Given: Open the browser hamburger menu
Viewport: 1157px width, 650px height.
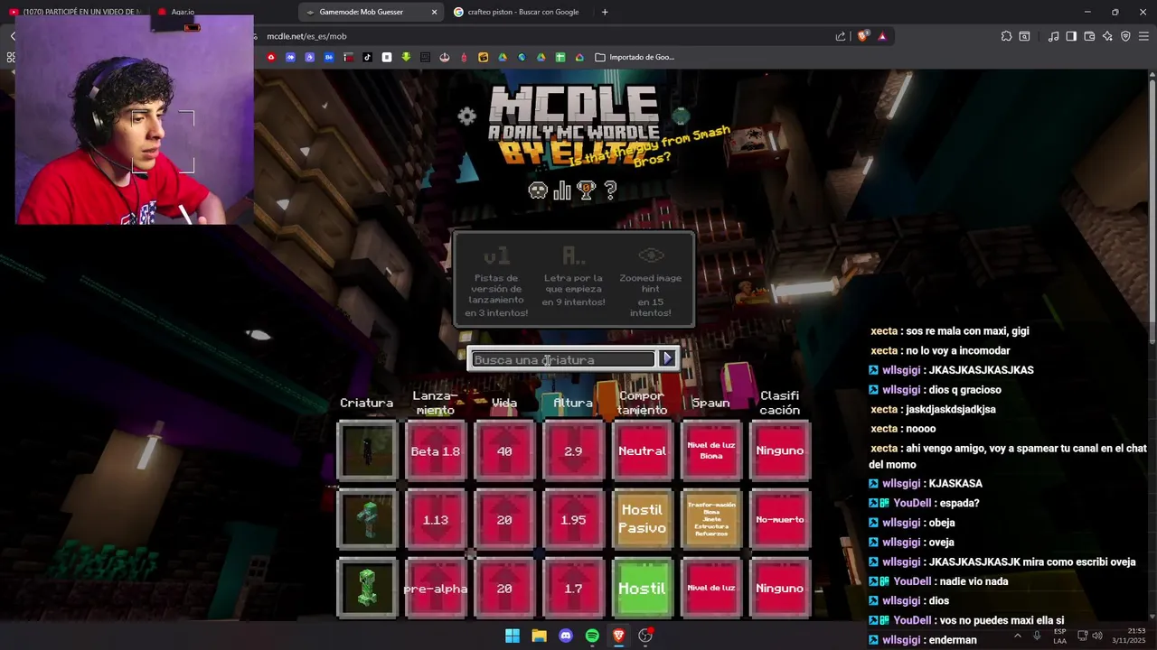Looking at the screenshot, I should [1143, 36].
